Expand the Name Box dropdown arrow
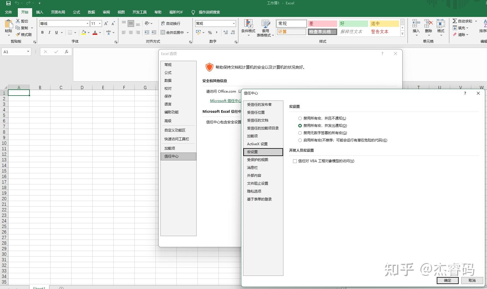 point(28,52)
